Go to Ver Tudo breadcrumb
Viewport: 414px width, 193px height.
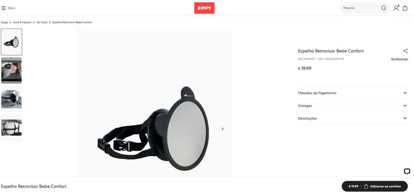42,22
